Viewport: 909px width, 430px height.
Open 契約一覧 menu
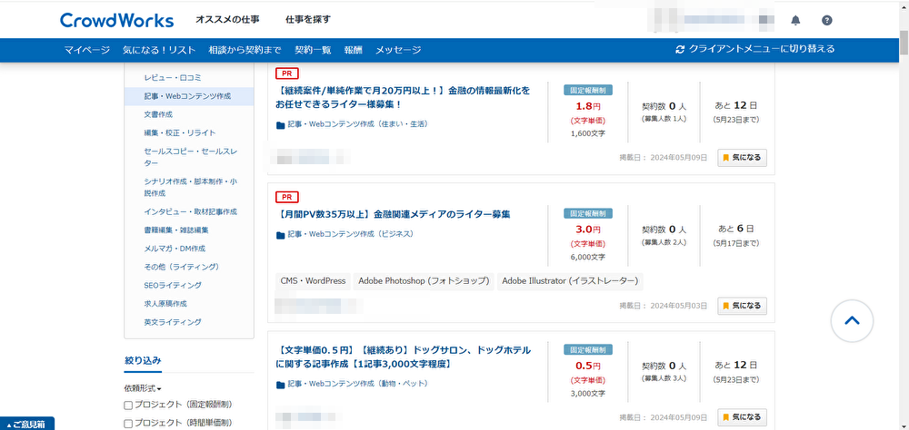[x=313, y=50]
